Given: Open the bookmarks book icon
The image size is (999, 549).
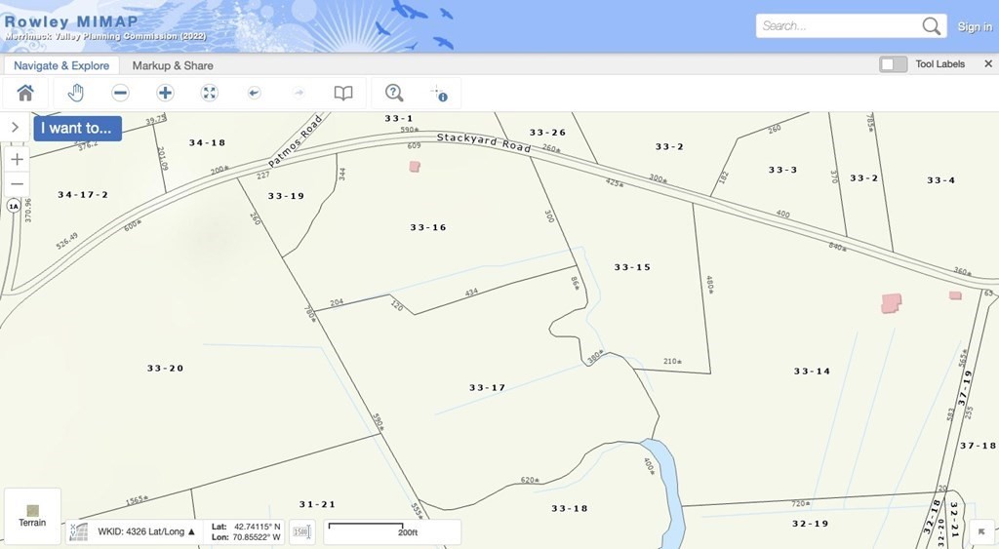Looking at the screenshot, I should pyautogui.click(x=343, y=93).
